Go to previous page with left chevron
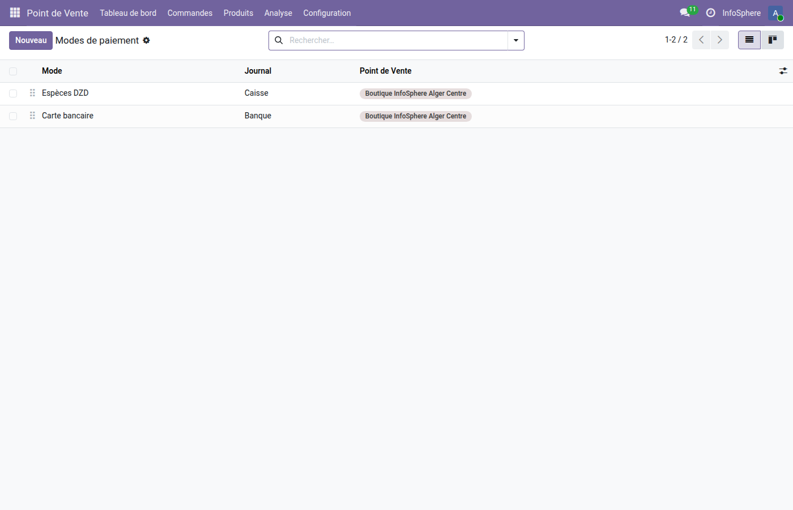Viewport: 793px width, 510px height. pos(701,40)
